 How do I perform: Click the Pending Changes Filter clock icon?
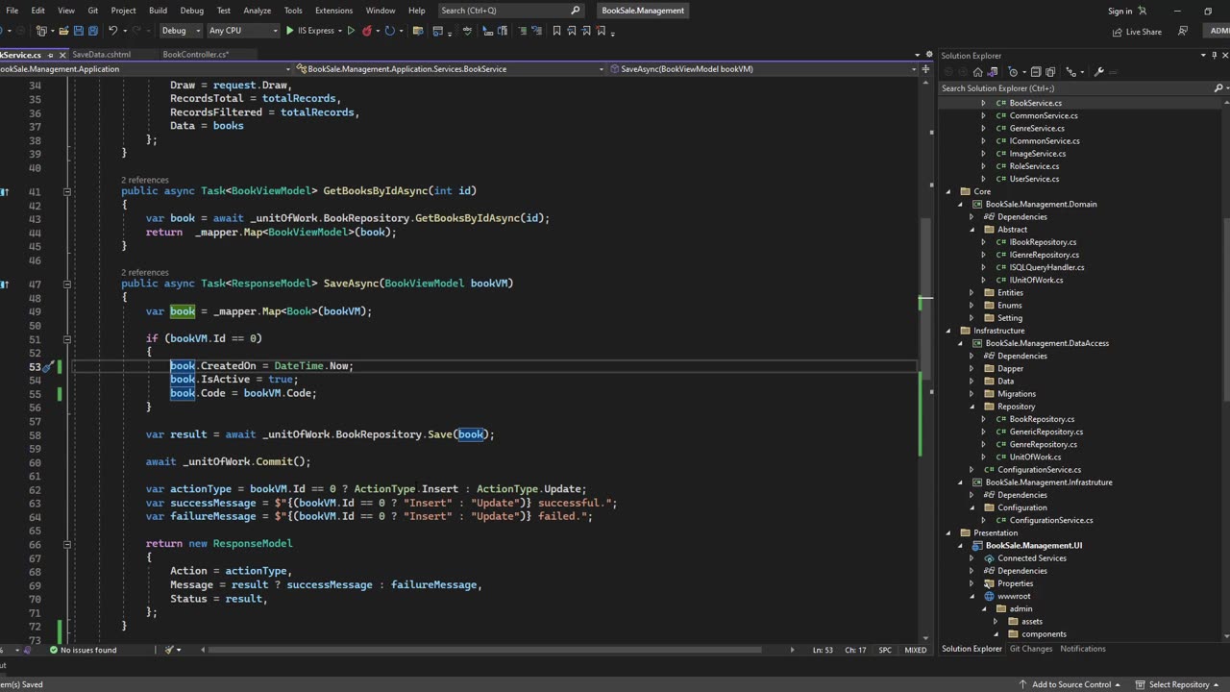[1013, 72]
